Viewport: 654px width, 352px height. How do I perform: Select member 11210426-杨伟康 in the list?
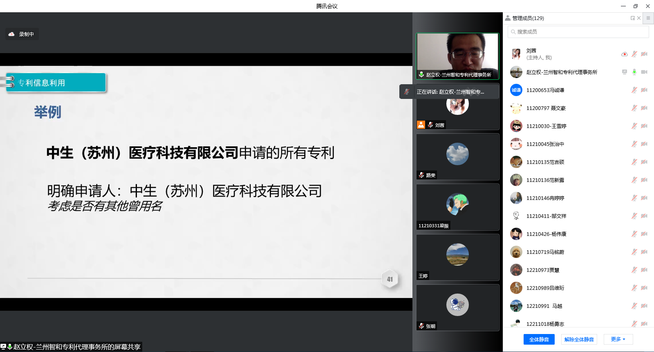pyautogui.click(x=546, y=234)
